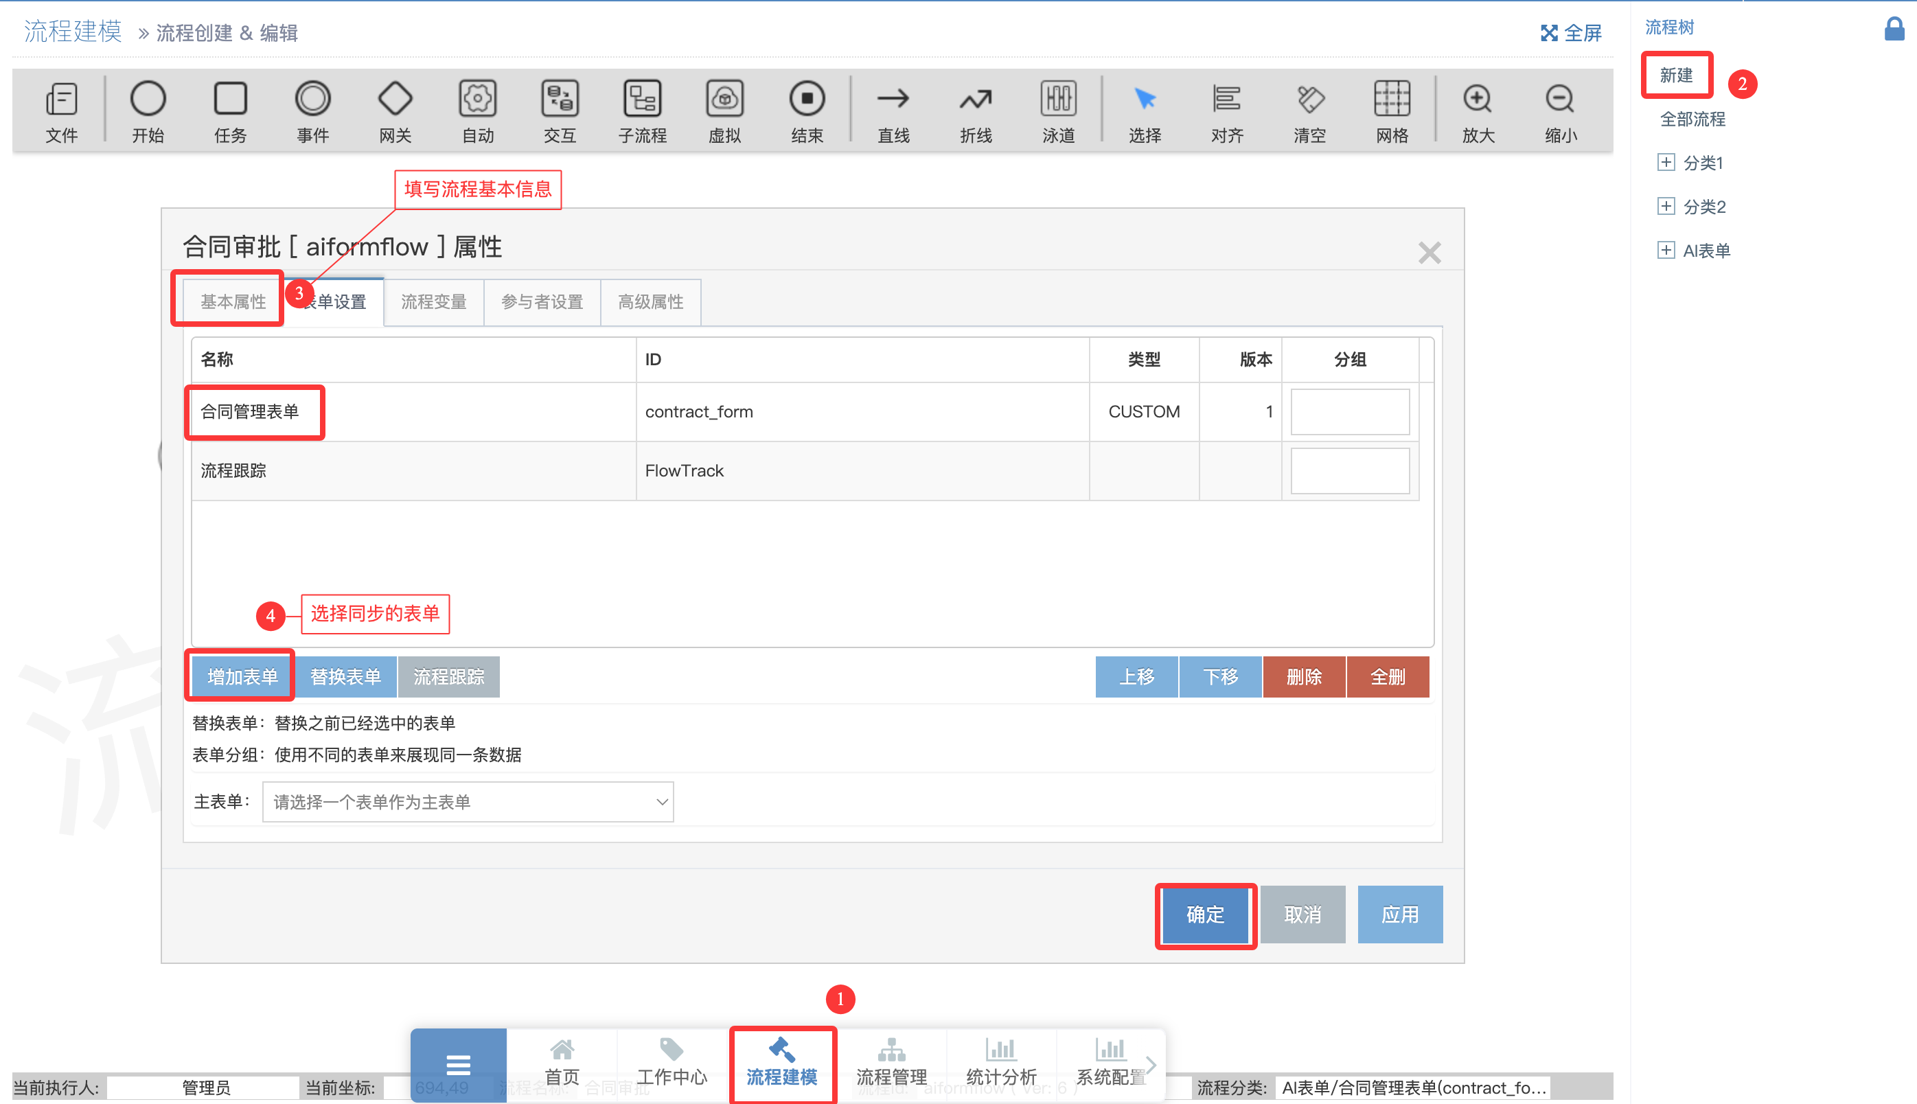1917x1104 pixels.
Task: Click the red 删除 delete button
Action: 1305,676
